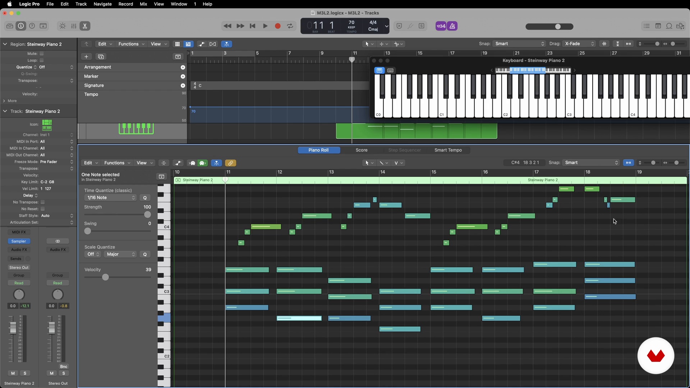Collapse the Region Steinway Piano 2 inspector
This screenshot has width=690, height=388.
tap(5, 44)
